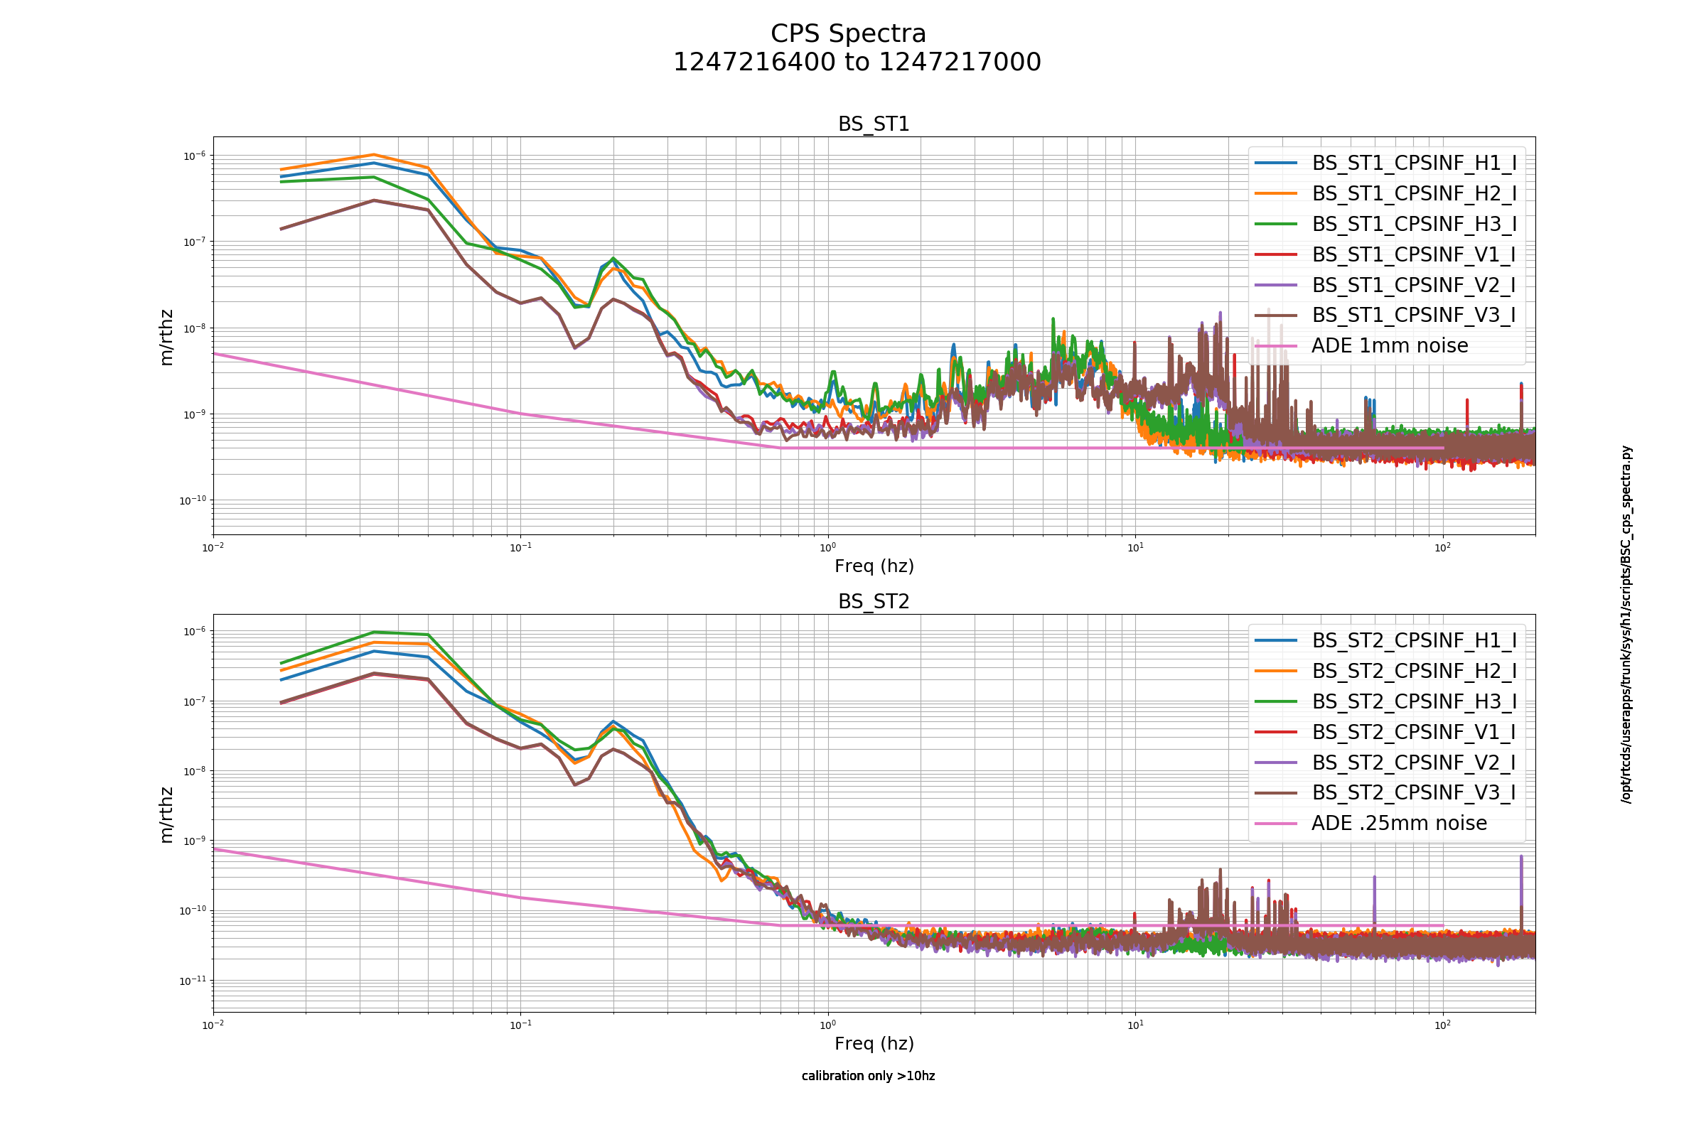The image size is (1706, 1137).
Task: Choose blue line swatch beside BS_ST2_CPSINF_H1_I
Action: pos(1276,641)
